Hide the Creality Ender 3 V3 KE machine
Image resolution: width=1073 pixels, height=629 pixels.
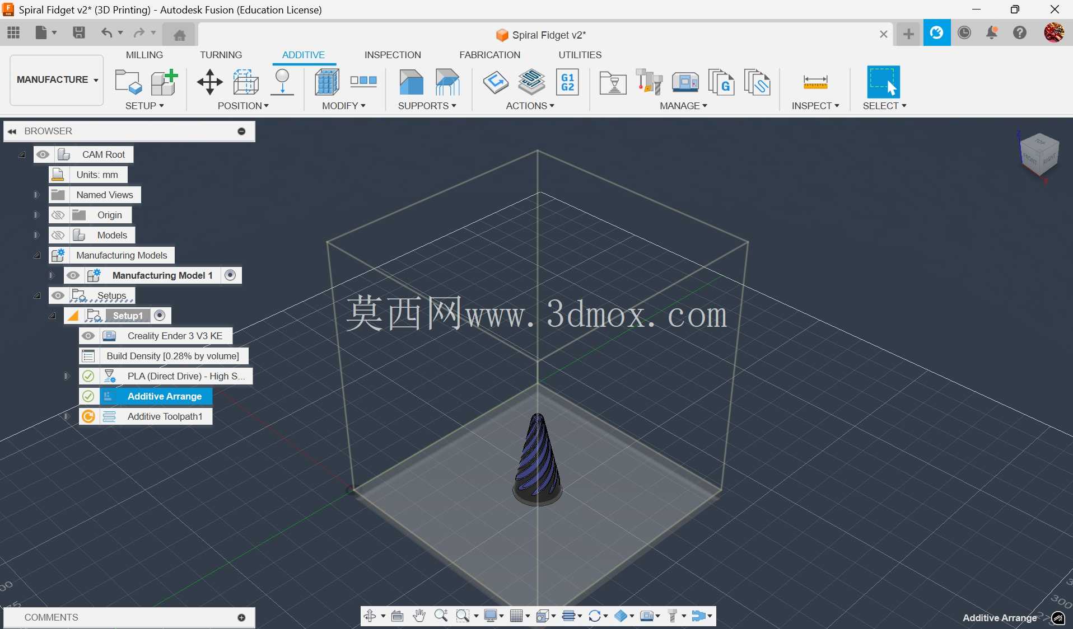[88, 336]
